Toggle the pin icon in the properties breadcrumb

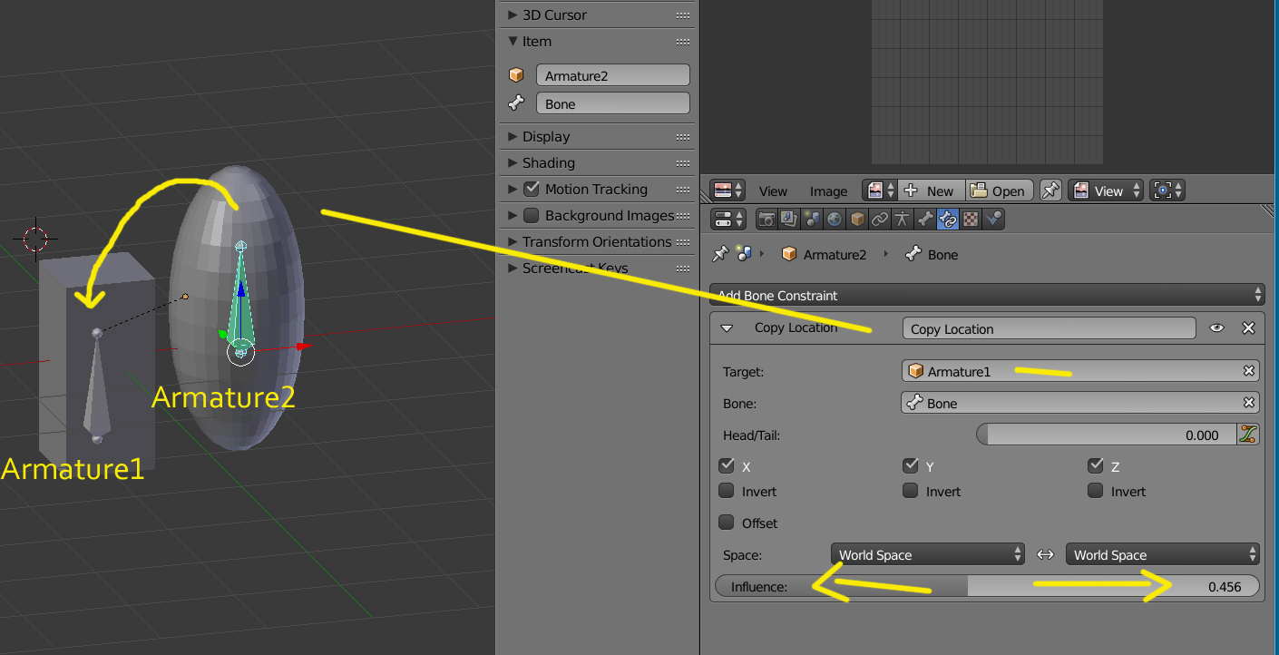point(720,255)
